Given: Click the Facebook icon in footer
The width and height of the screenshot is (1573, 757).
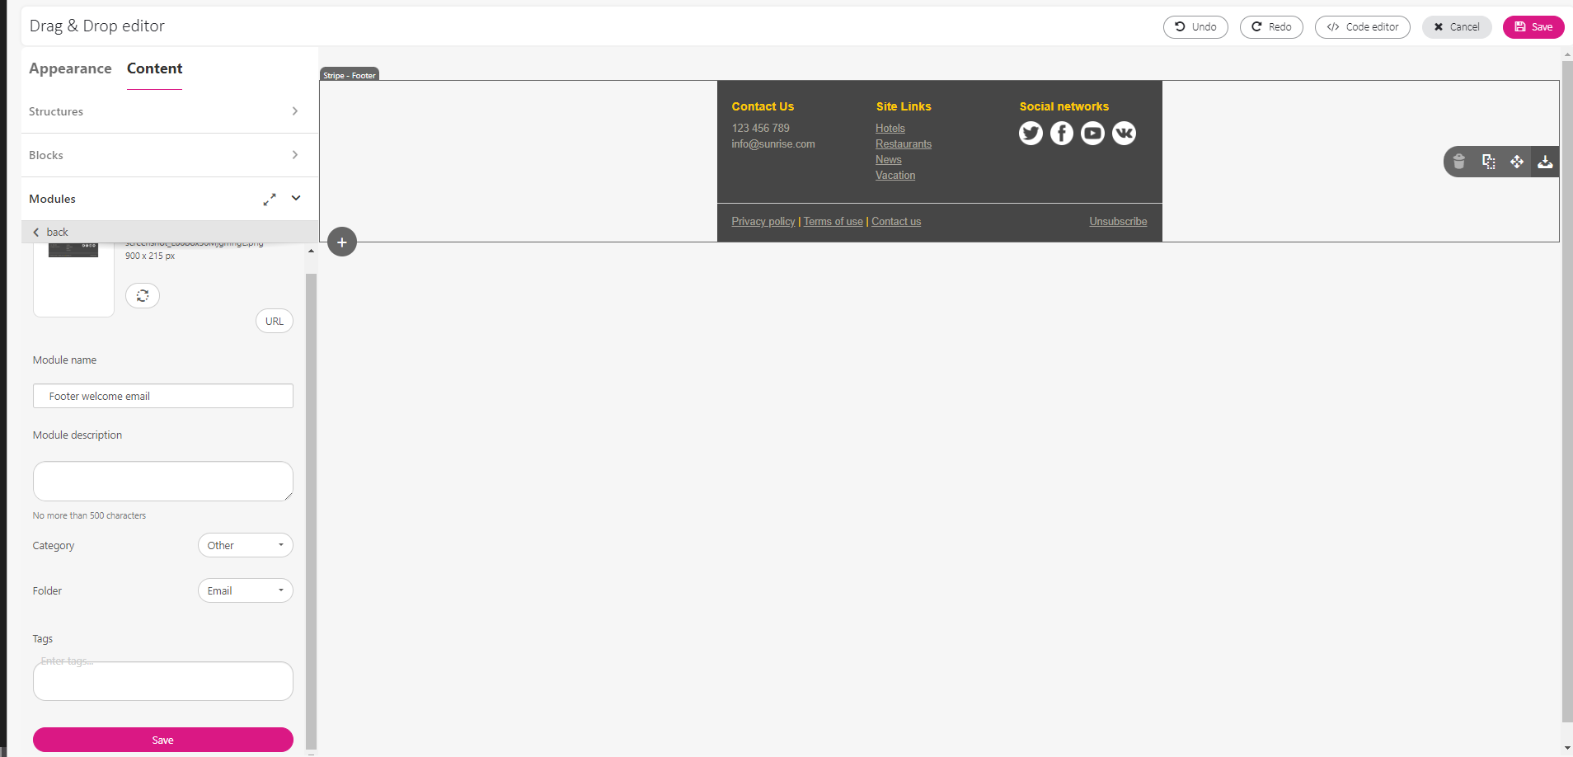Looking at the screenshot, I should click(x=1062, y=134).
